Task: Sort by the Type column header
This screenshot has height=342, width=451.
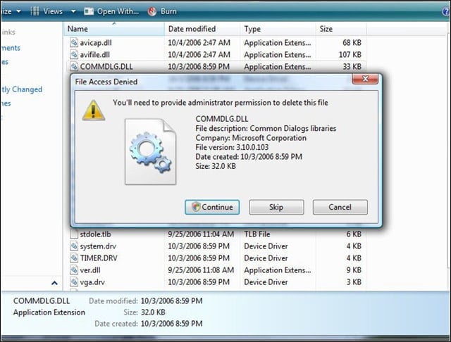Action: (278, 29)
